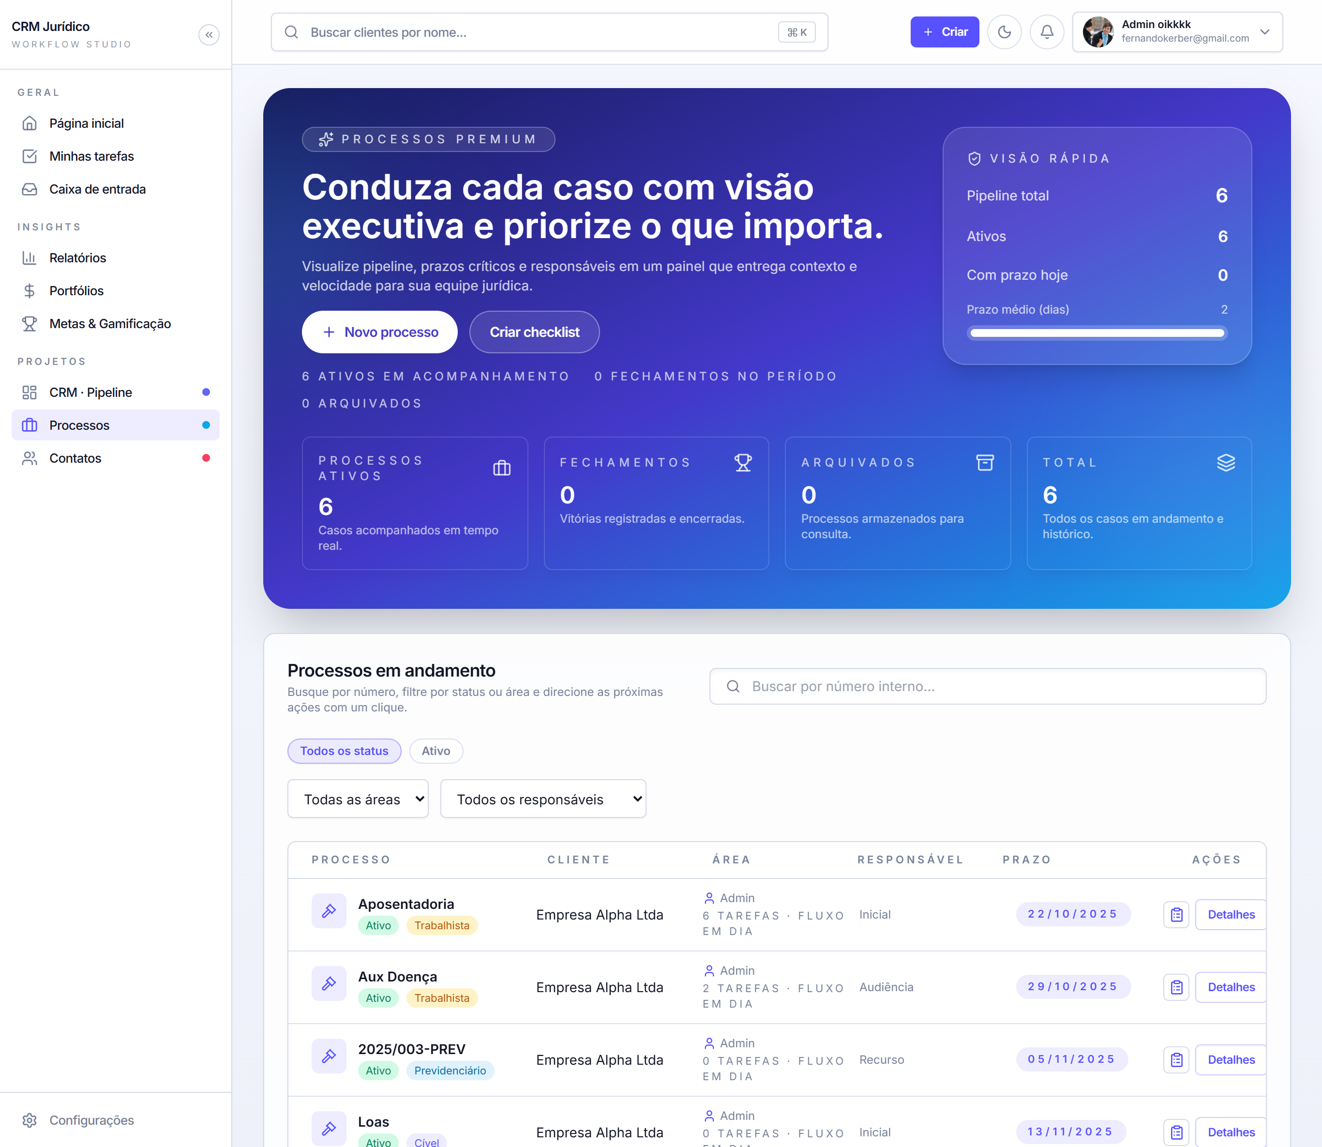This screenshot has height=1147, width=1322.
Task: Select the Relatórios chart icon
Action: coord(30,257)
